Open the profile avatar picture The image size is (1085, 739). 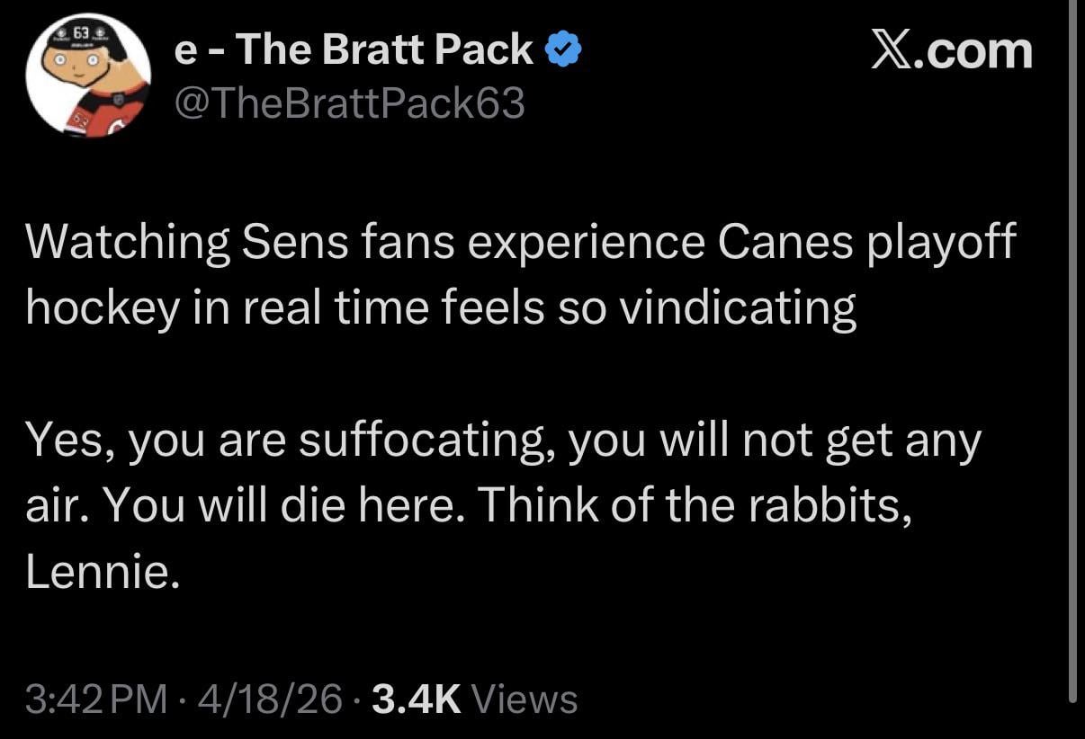coord(87,76)
